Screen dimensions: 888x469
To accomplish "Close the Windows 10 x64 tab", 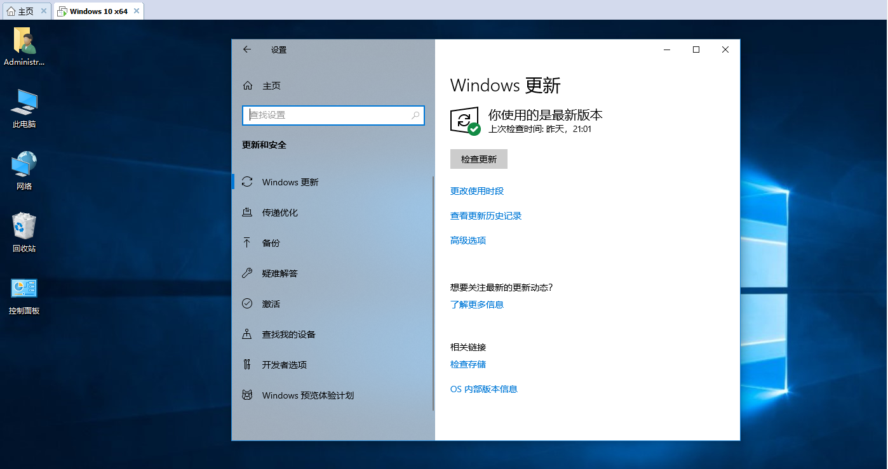I will pyautogui.click(x=136, y=11).
